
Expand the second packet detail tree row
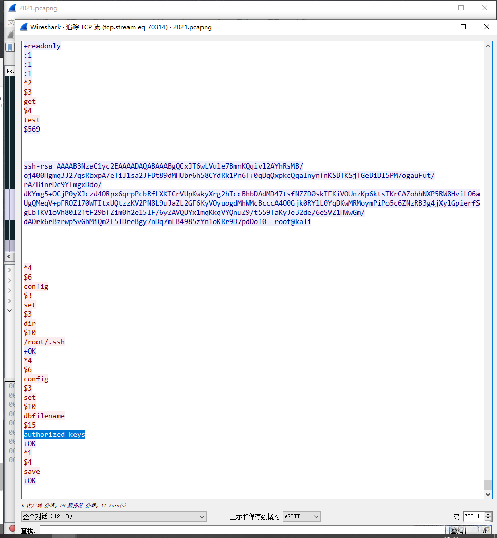click(10, 281)
